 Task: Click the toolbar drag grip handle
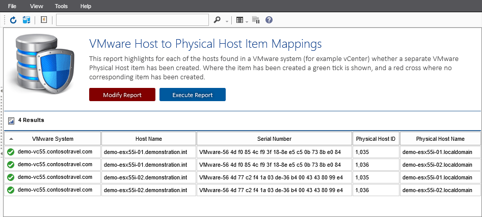point(5,20)
